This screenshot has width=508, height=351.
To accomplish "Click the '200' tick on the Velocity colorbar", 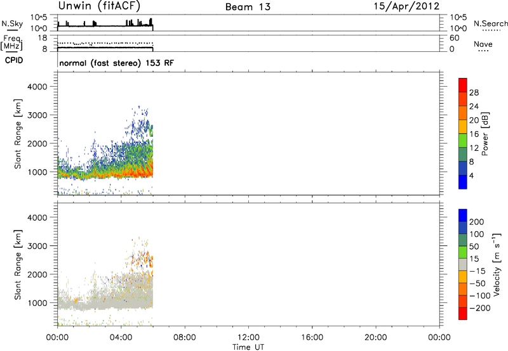I will pos(477,222).
